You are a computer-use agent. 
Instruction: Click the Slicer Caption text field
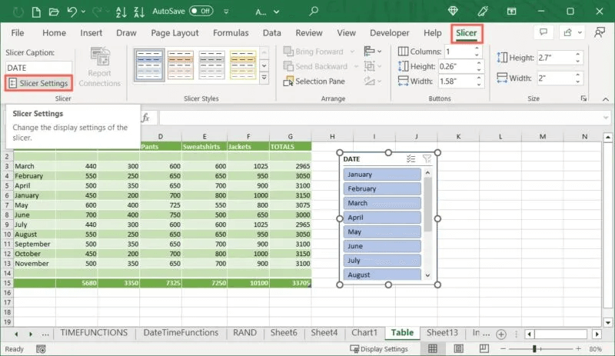[x=38, y=68]
